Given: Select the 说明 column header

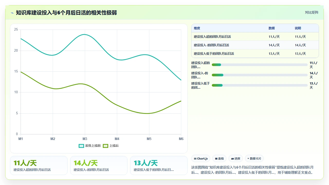Looking at the screenshot, I should pyautogui.click(x=298, y=28).
